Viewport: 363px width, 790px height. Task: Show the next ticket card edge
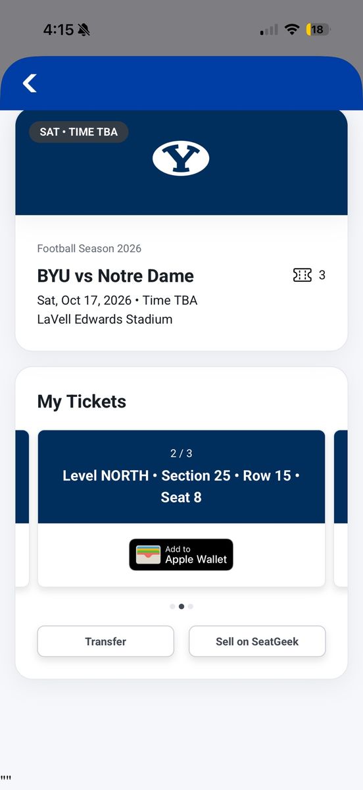click(x=341, y=508)
